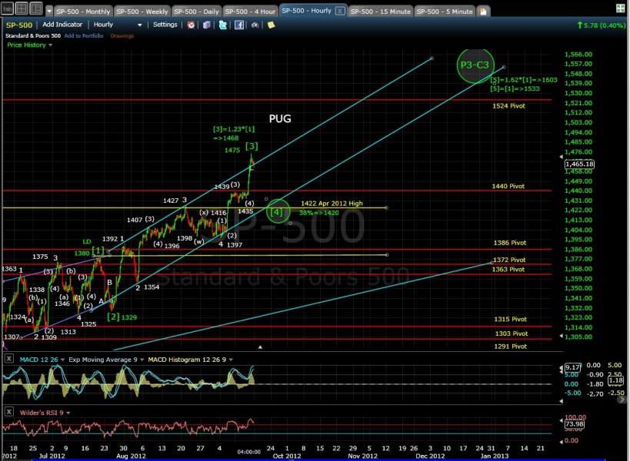Click the 1303 Pivot label
Image resolution: width=630 pixels, height=461 pixels.
point(511,333)
